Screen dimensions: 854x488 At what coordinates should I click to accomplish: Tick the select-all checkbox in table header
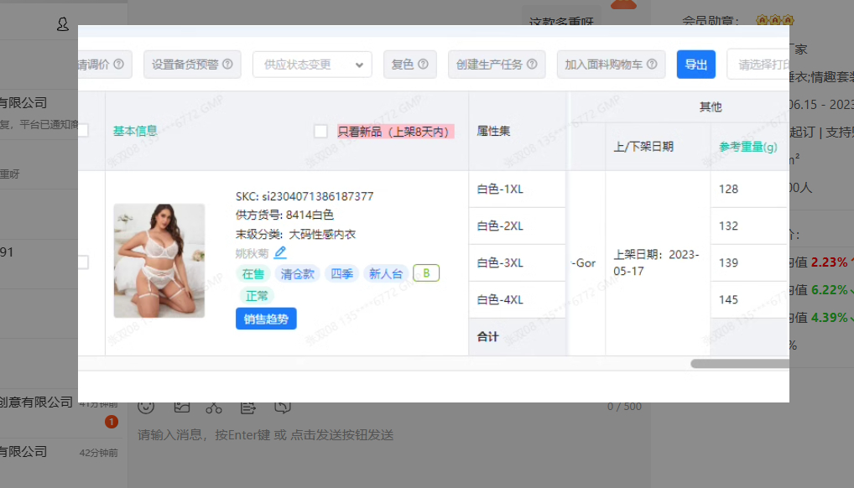click(x=83, y=131)
